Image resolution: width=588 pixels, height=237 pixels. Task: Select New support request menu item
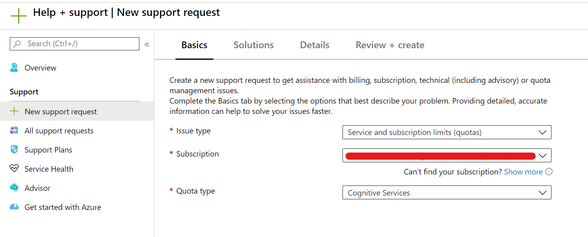77,112
